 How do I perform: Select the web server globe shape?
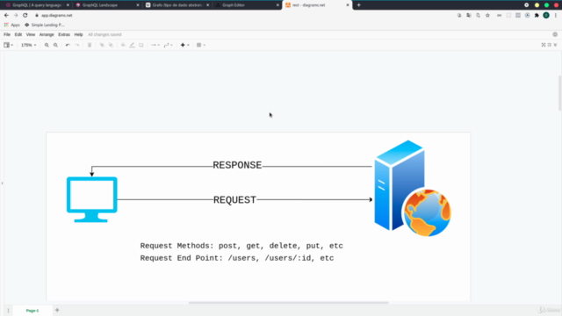tap(413, 188)
